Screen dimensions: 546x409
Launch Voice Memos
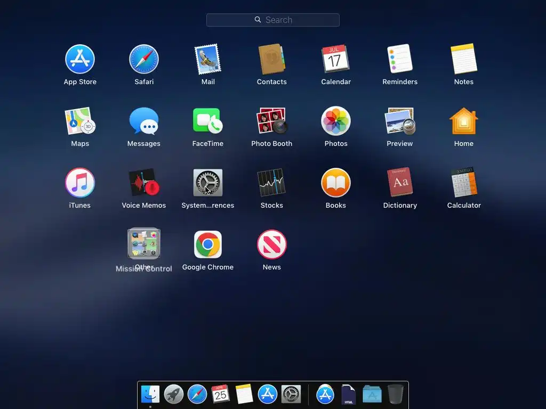(144, 183)
